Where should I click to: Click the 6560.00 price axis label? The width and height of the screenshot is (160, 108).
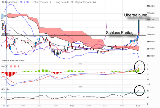tap(151, 34)
